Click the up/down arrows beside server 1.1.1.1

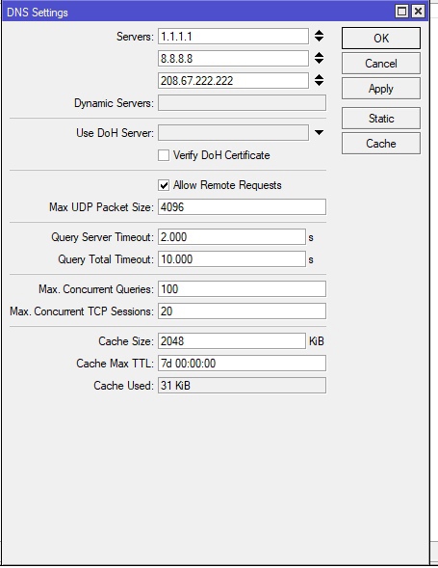[x=319, y=37]
